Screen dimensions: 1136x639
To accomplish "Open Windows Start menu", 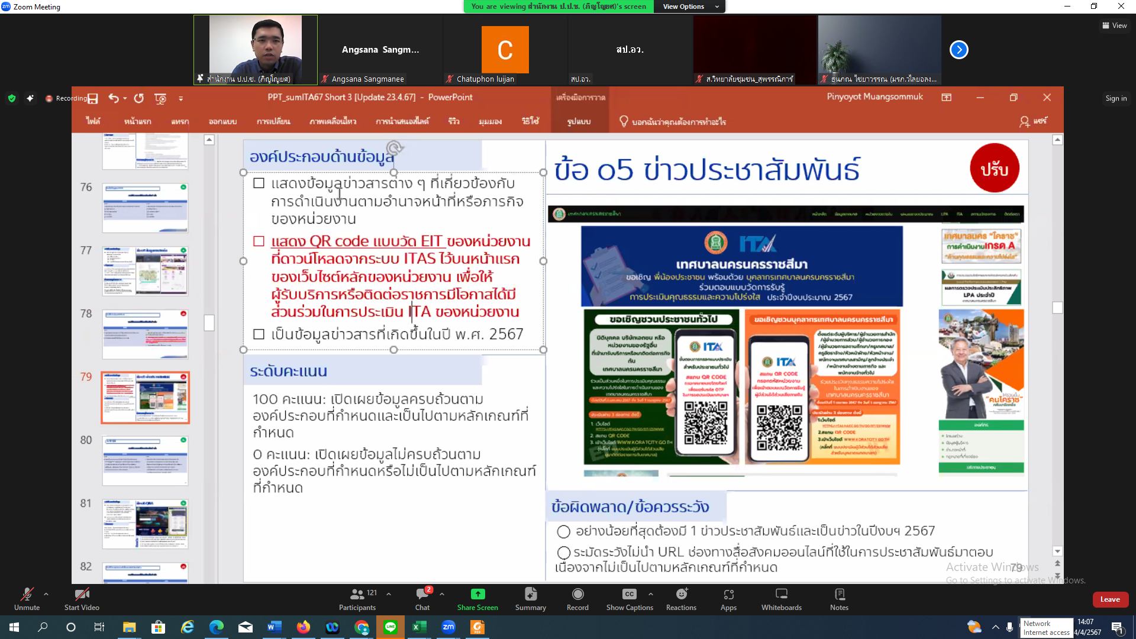I will [14, 627].
